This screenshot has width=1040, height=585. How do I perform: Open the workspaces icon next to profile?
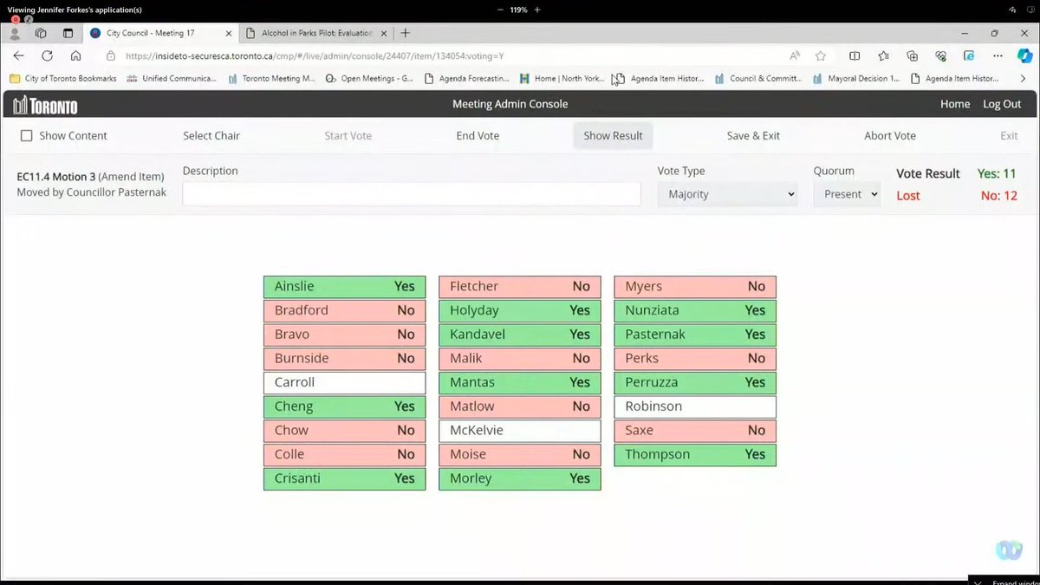(x=41, y=33)
